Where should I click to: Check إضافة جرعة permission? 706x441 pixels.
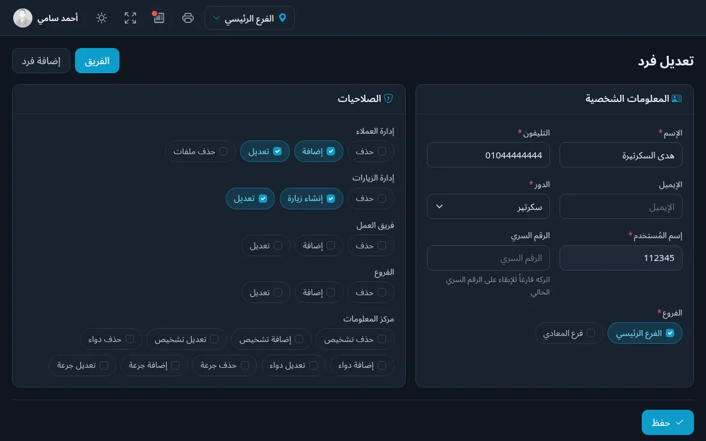175,365
